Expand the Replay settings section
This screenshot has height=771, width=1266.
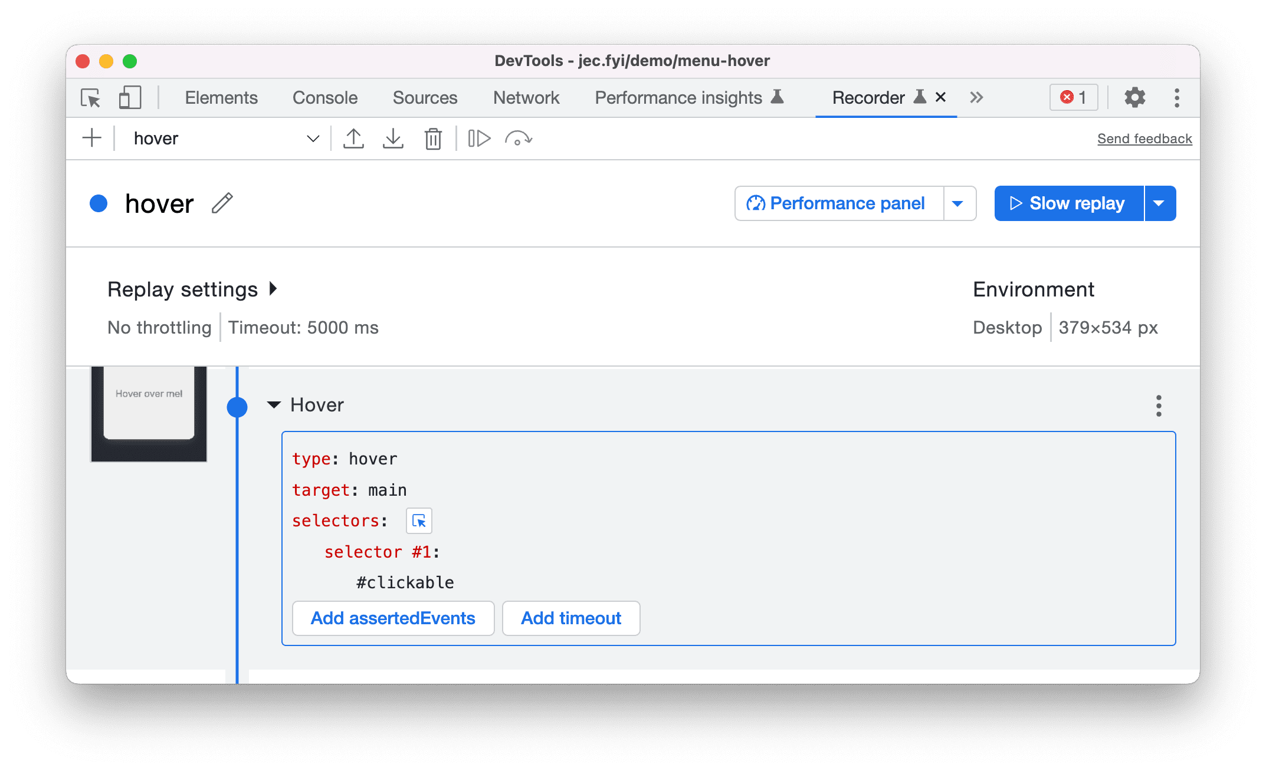tap(193, 289)
